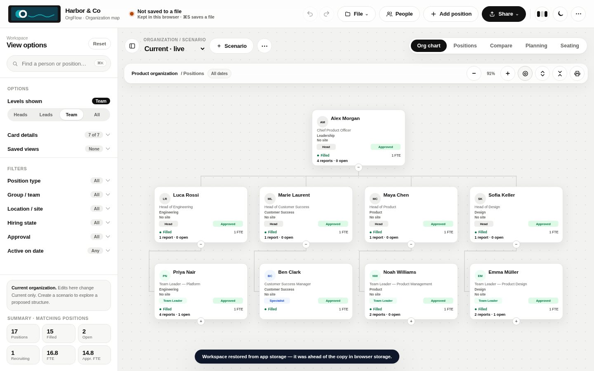This screenshot has width=594, height=371.
Task: Open the File dropdown menu
Action: (356, 14)
